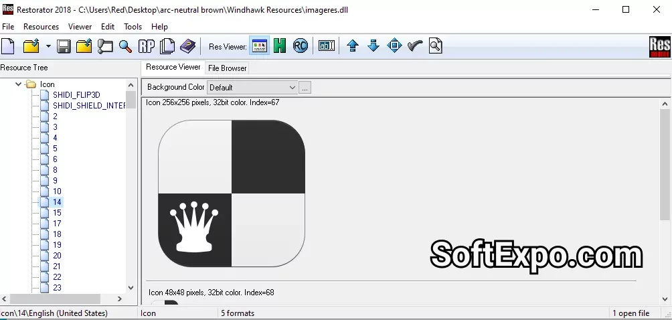Click the Save floppy disk icon
The height and width of the screenshot is (320, 672).
click(64, 46)
